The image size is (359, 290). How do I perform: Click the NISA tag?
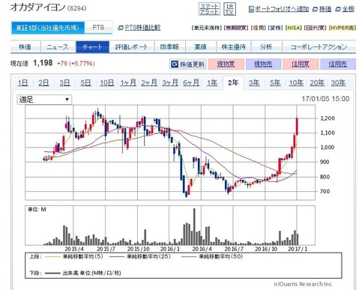(x=293, y=28)
